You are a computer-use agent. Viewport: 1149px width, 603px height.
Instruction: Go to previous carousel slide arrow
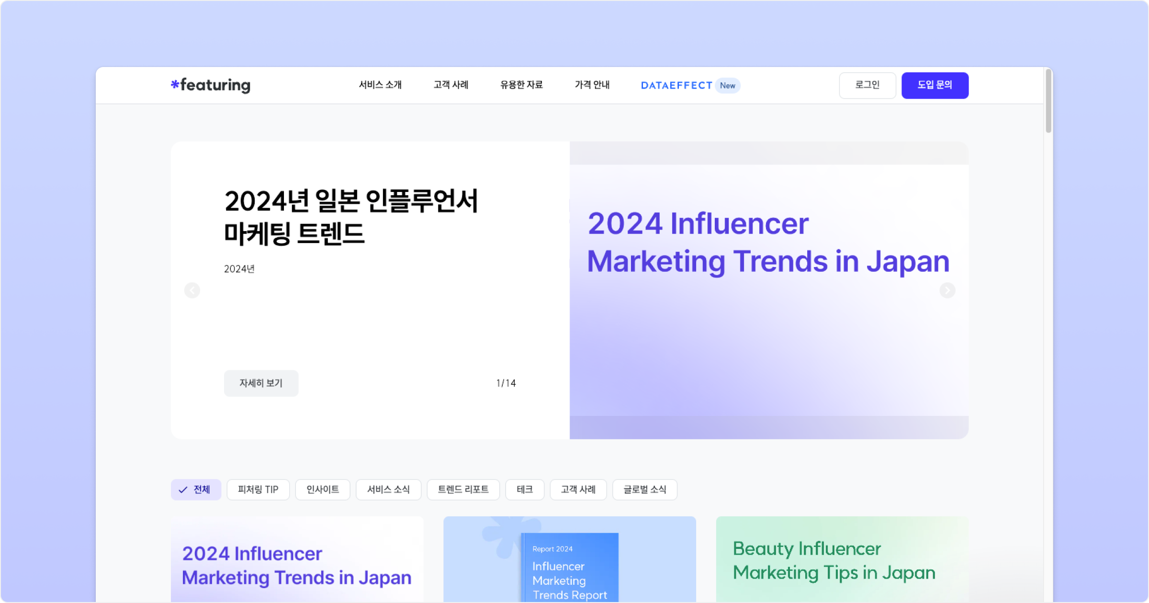click(x=192, y=290)
